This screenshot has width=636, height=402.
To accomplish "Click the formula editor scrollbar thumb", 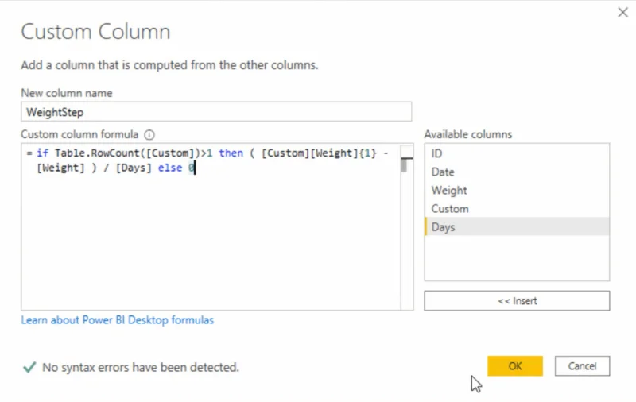I will click(404, 164).
